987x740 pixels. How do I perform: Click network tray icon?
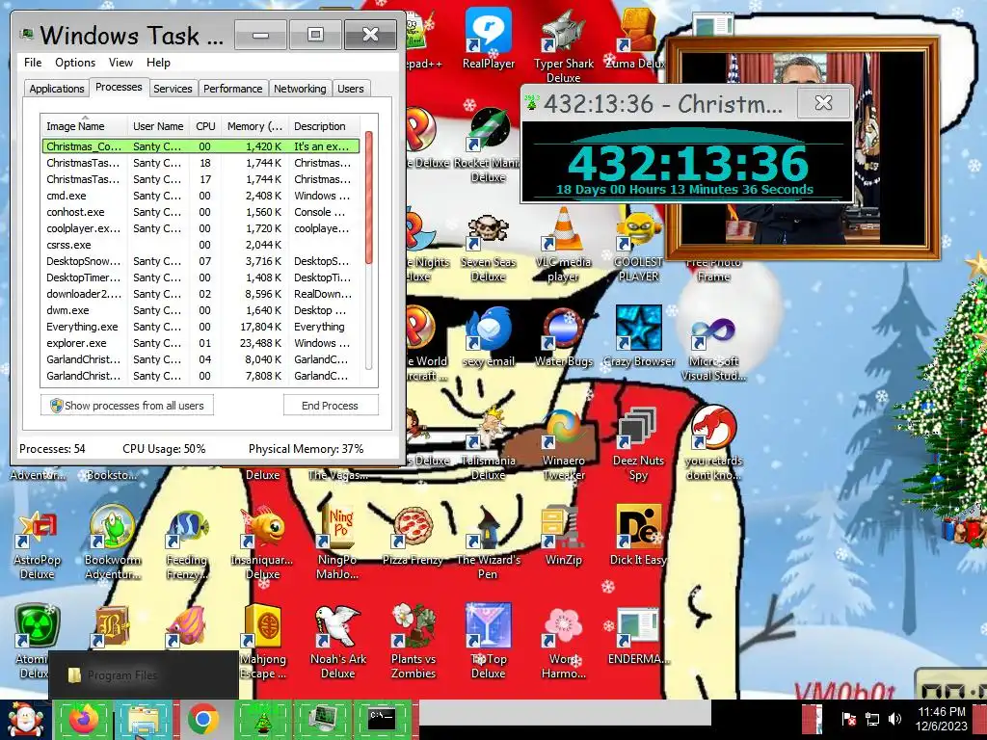point(872,719)
